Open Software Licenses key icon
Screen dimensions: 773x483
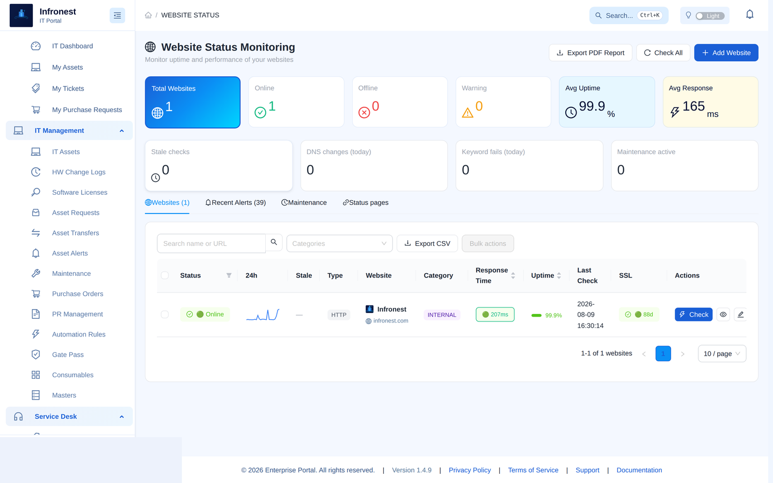point(36,192)
